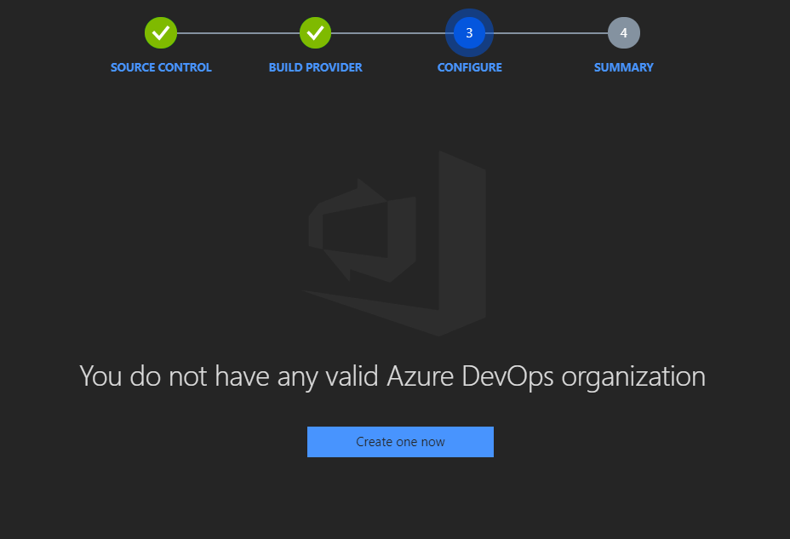This screenshot has width=790, height=539.
Task: Click the highlighted Configure step circle
Action: point(470,32)
